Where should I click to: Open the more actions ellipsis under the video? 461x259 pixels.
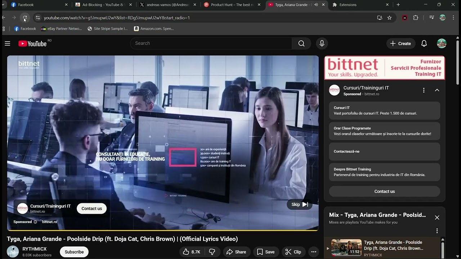point(313,252)
